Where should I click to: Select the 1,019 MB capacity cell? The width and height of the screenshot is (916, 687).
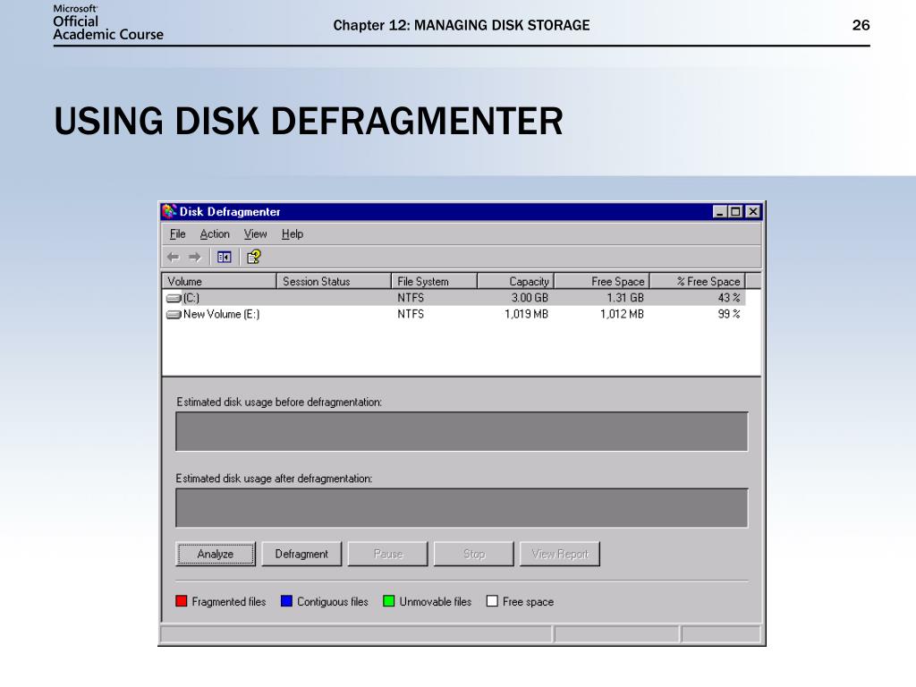coord(526,314)
